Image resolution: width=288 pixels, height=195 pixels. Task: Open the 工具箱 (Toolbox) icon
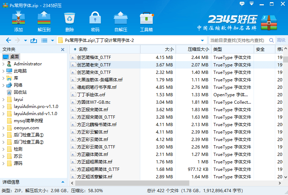[x=146, y=22]
